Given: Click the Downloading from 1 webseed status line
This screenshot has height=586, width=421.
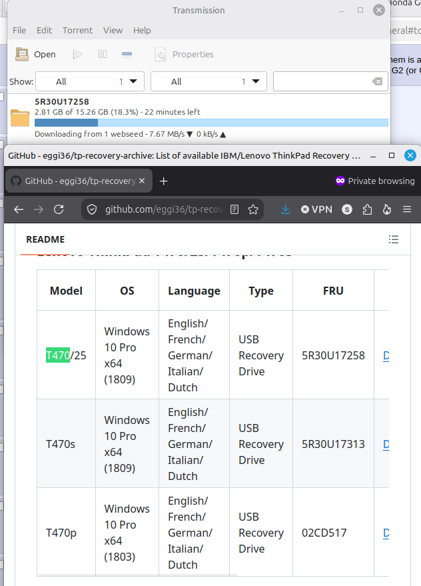Looking at the screenshot, I should tap(130, 134).
